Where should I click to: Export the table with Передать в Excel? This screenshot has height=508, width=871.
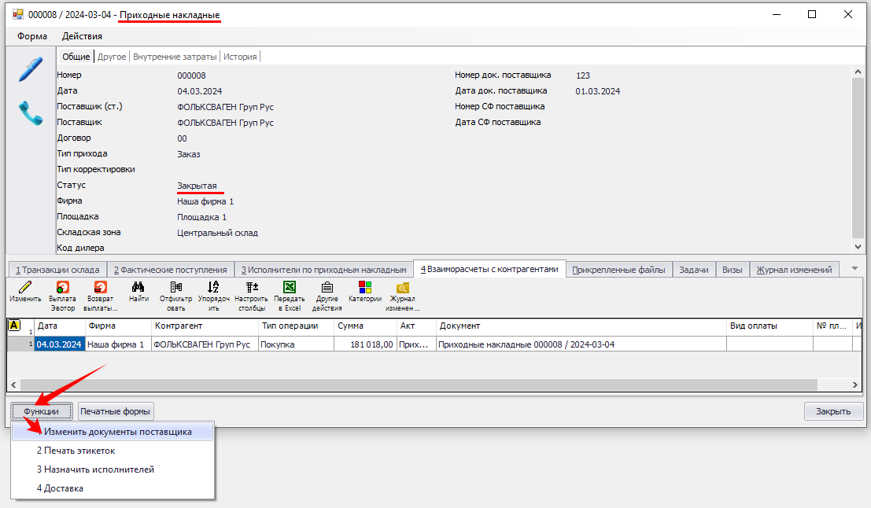tap(289, 289)
